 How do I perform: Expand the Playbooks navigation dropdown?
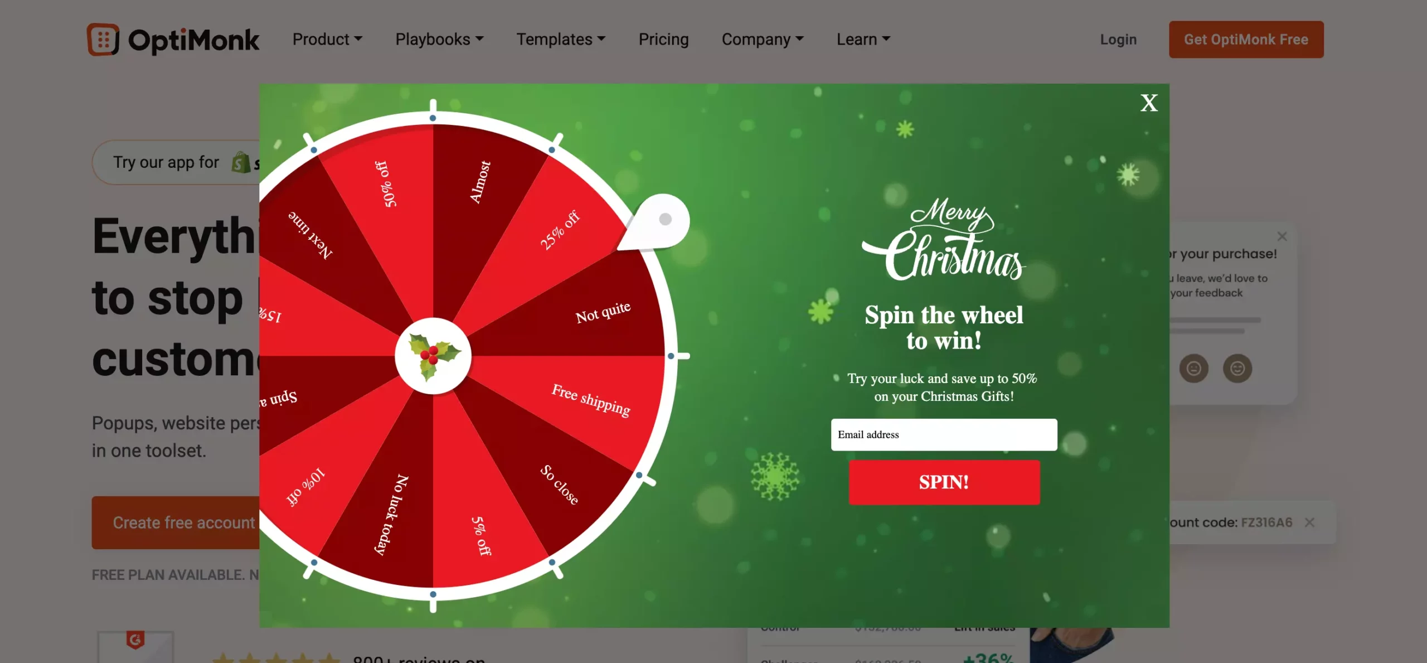(x=440, y=39)
